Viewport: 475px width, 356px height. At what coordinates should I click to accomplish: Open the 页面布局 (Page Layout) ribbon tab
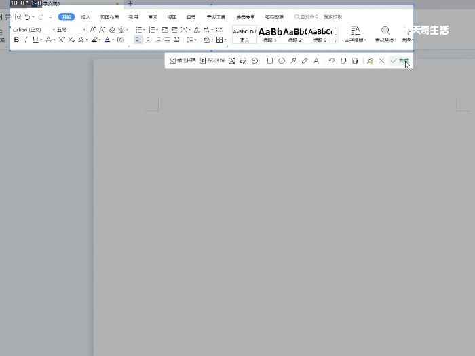tap(109, 17)
